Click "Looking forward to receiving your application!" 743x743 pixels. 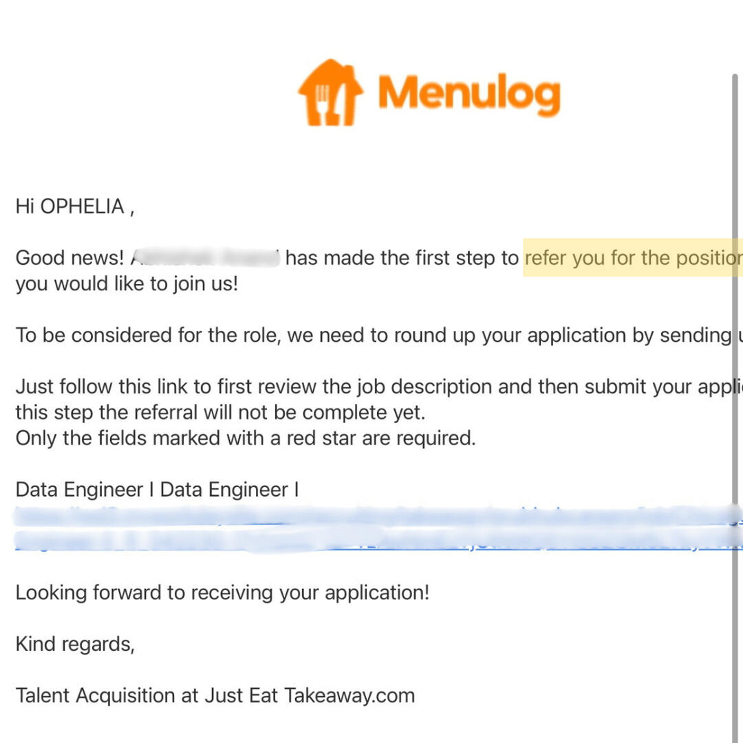pos(222,592)
